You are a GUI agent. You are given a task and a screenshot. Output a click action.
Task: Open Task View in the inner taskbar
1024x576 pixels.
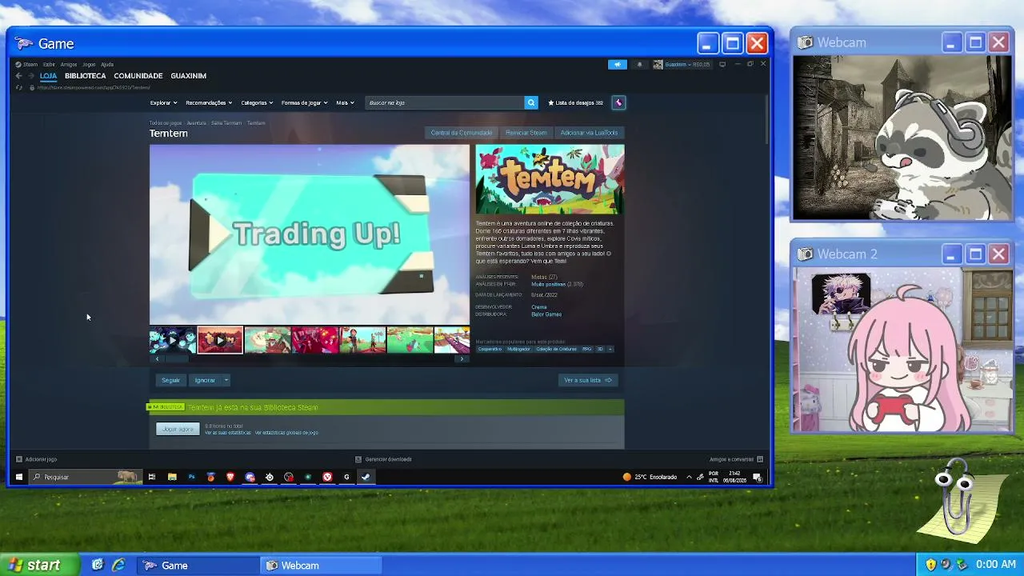151,477
